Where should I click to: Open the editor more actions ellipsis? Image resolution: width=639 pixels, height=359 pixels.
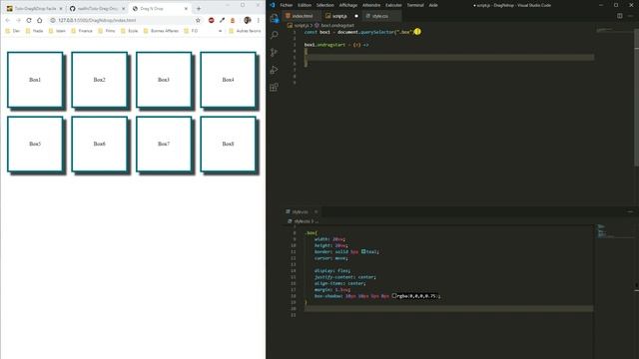point(630,16)
